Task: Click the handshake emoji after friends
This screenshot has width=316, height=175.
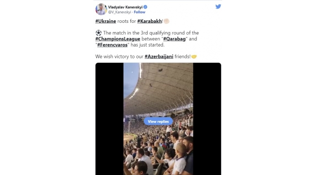Action: (194, 57)
